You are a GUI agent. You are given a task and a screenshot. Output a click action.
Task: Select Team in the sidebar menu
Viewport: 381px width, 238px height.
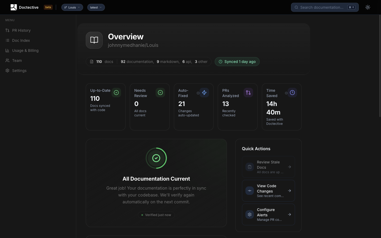17,61
